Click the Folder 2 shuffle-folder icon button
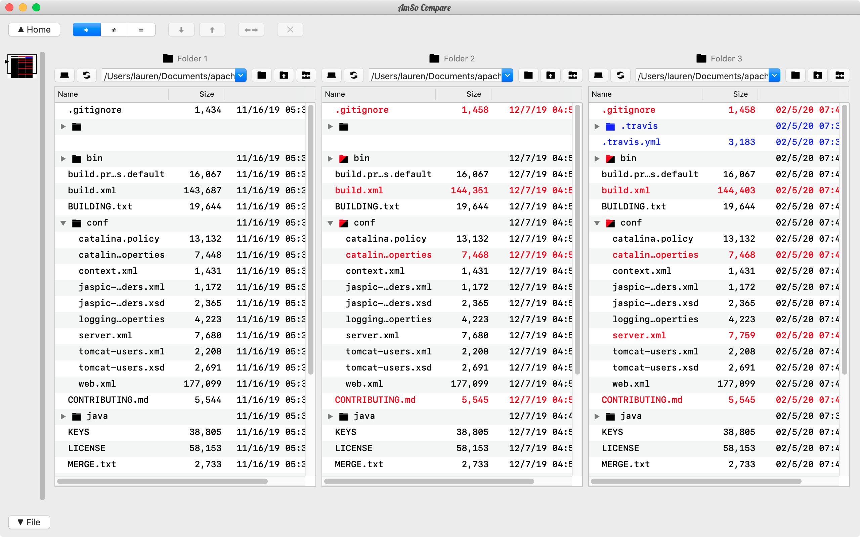Screen dimensions: 860x537 573,75
